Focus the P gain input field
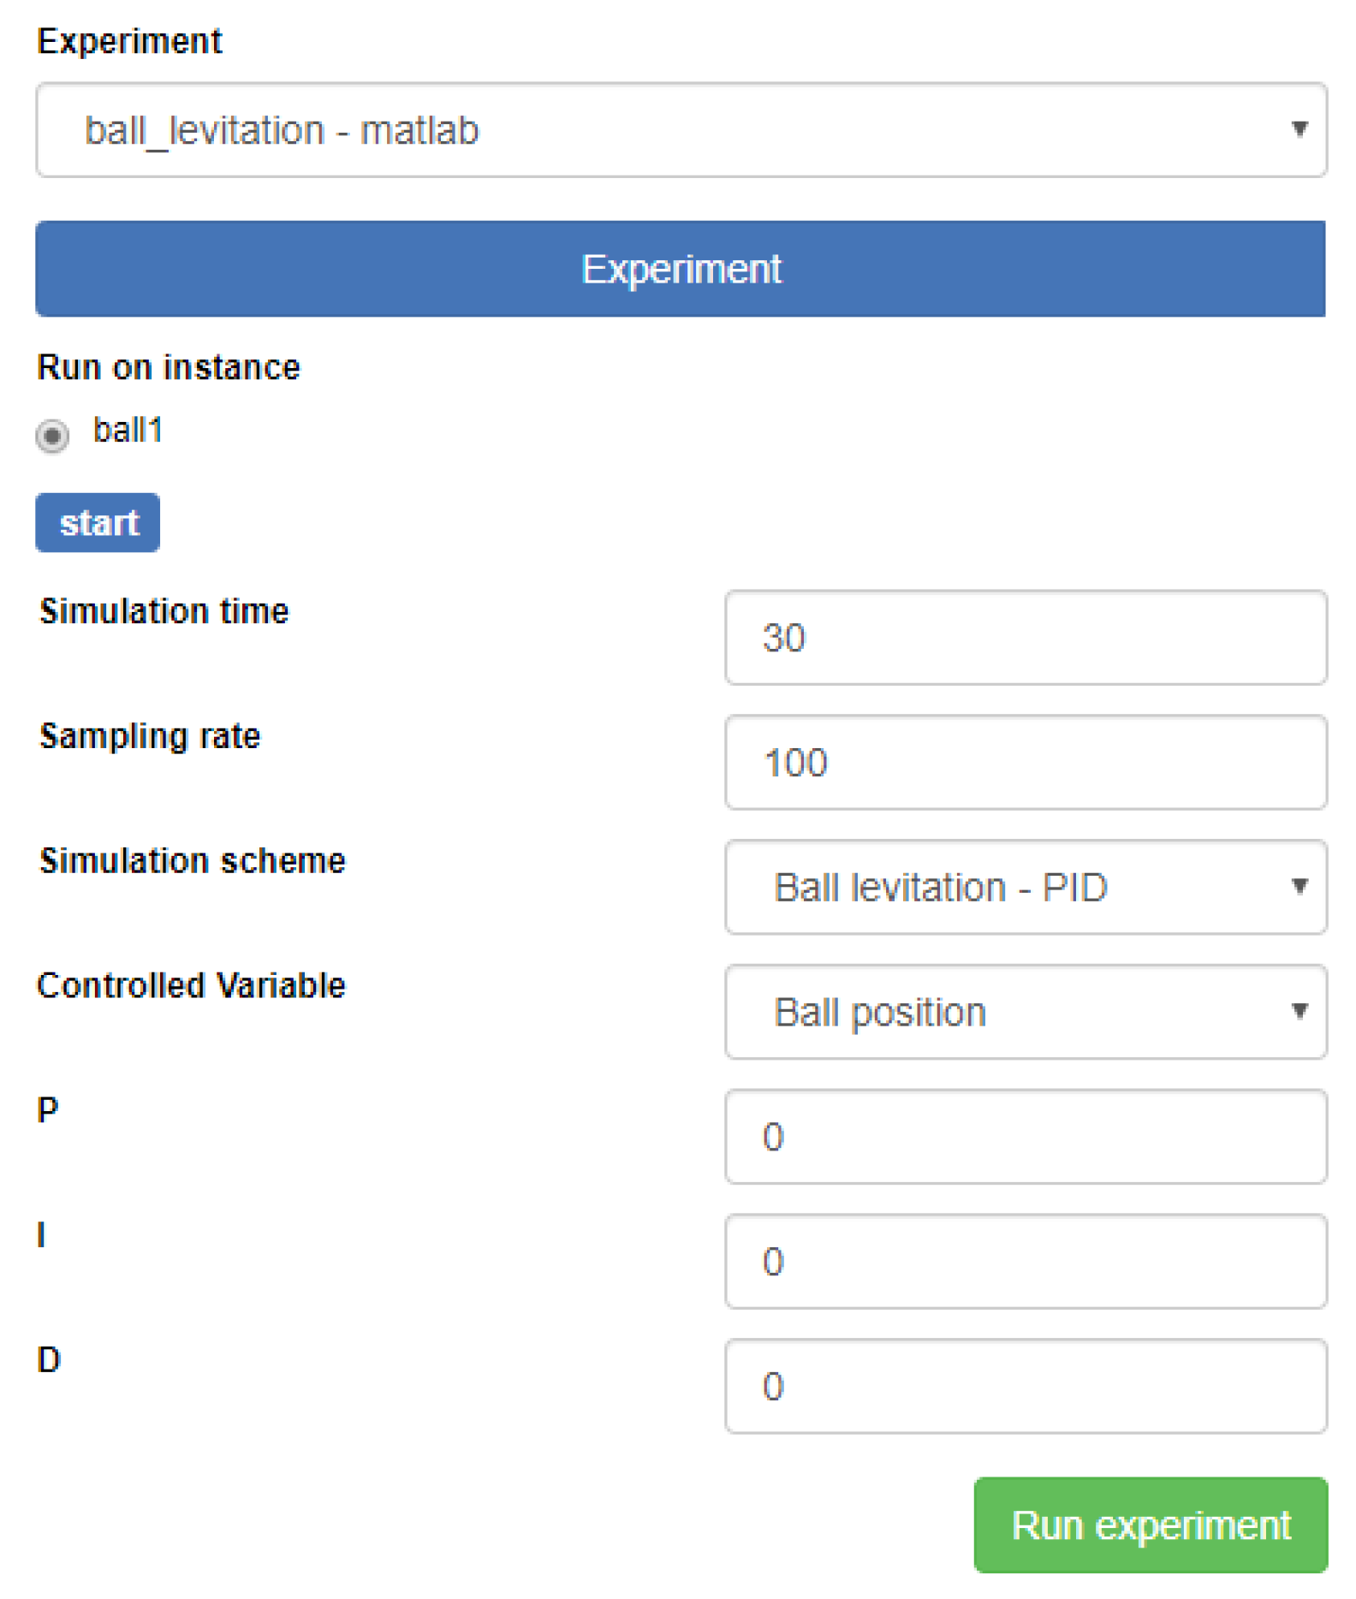This screenshot has height=1599, width=1356. pos(1025,1137)
